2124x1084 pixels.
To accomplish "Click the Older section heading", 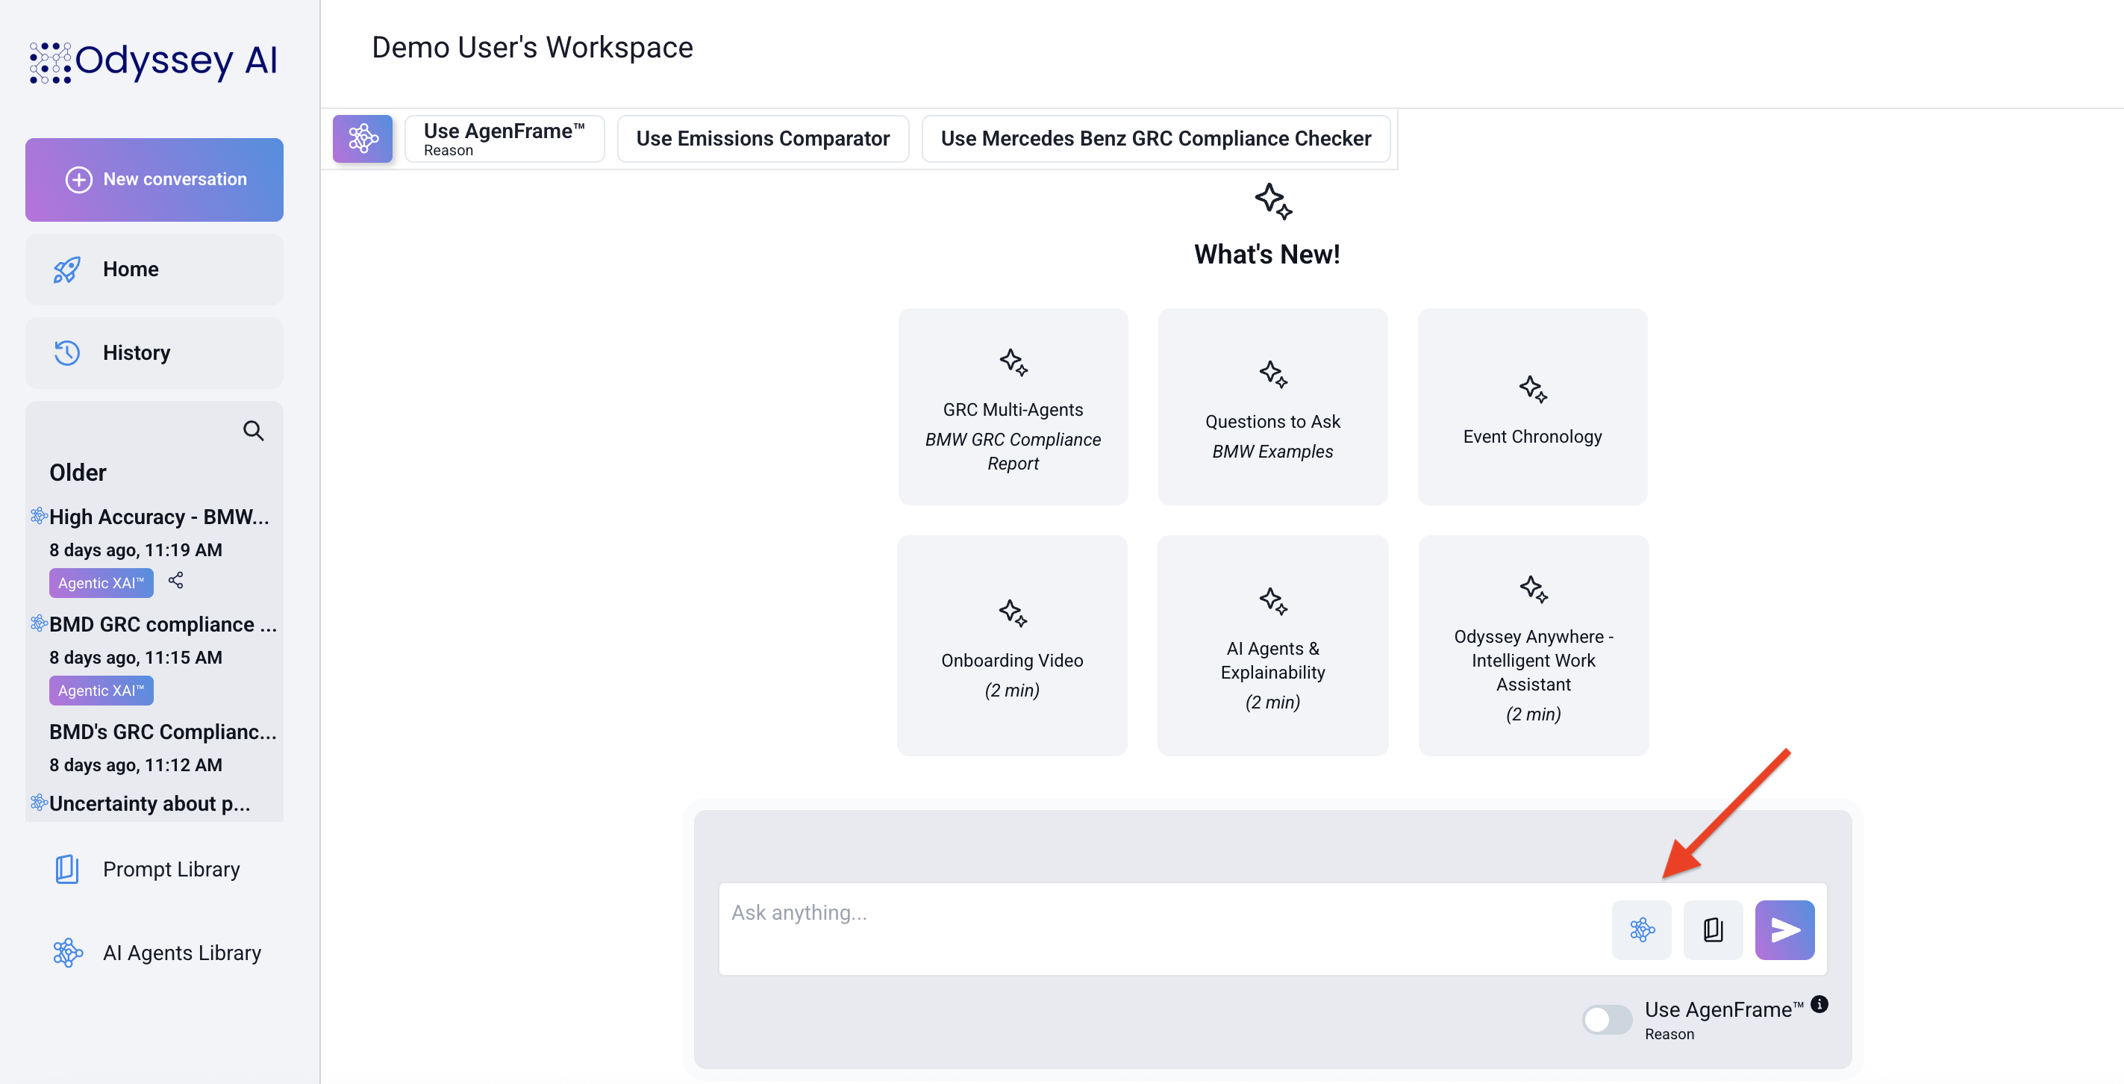I will click(x=78, y=473).
